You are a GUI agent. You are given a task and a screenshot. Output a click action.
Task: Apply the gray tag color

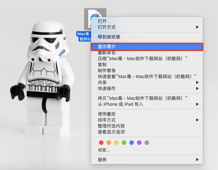click(147, 143)
